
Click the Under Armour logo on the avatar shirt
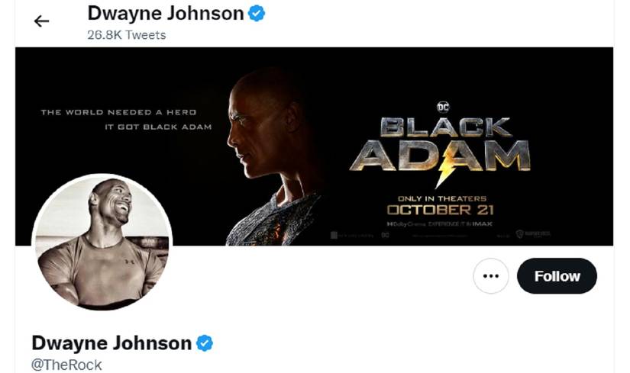point(129,262)
